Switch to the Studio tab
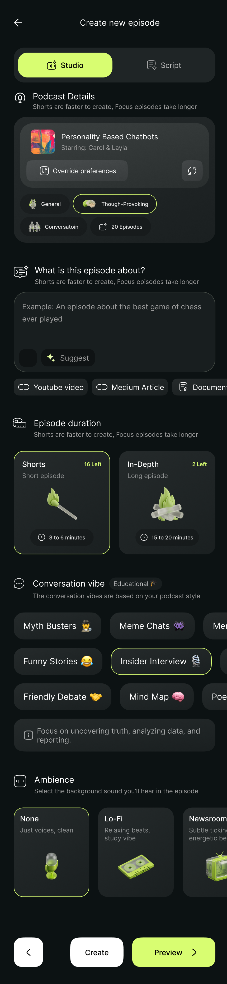Viewport: 227px width, 984px height. [65, 65]
